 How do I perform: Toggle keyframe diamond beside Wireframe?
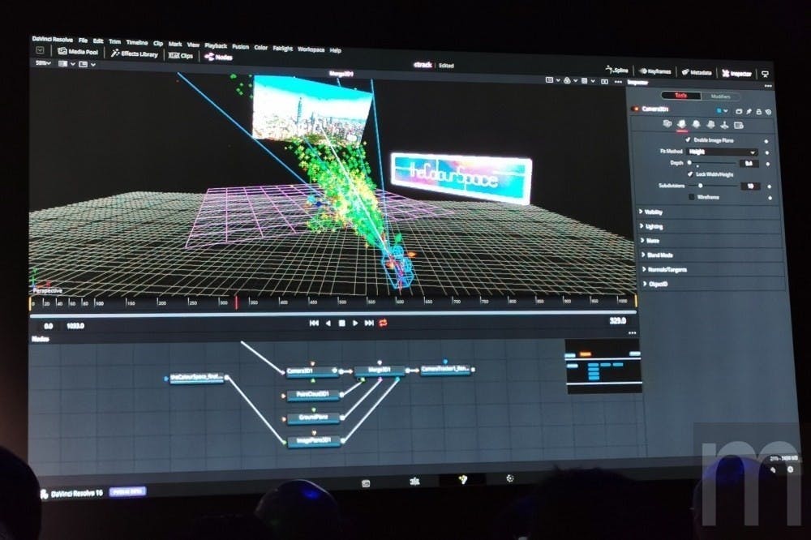[x=770, y=198]
